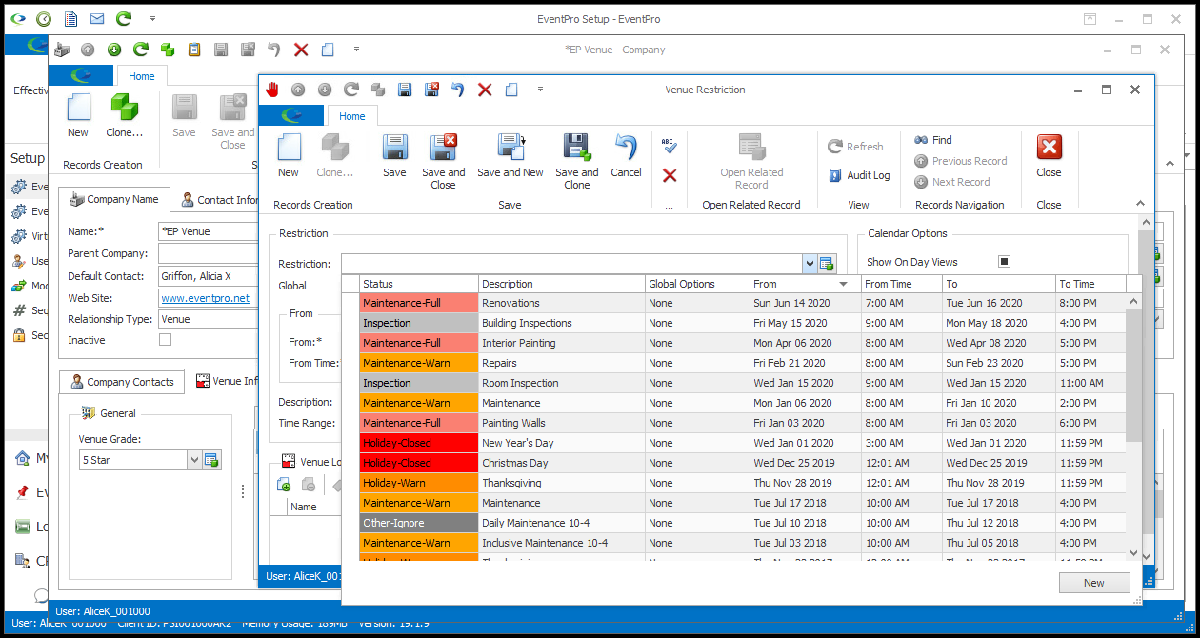Sort the list by the Description column header
1200x638 pixels.
(561, 284)
